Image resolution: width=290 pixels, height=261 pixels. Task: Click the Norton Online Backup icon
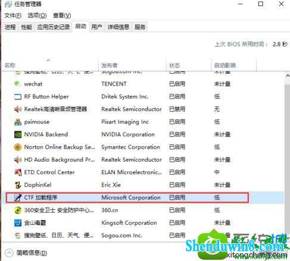pos(18,147)
